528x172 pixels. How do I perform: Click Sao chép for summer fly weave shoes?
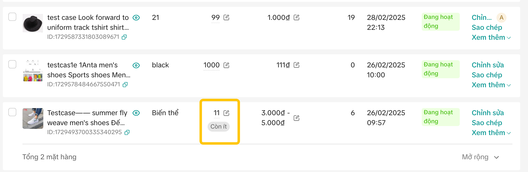pyautogui.click(x=487, y=123)
